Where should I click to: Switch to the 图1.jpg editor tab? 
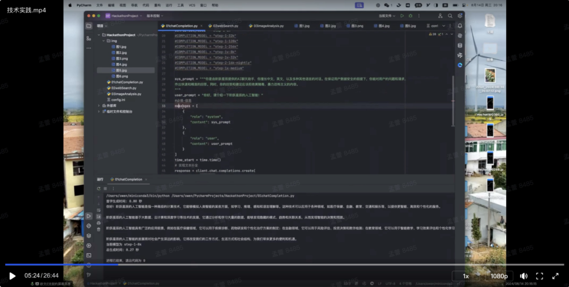point(302,26)
